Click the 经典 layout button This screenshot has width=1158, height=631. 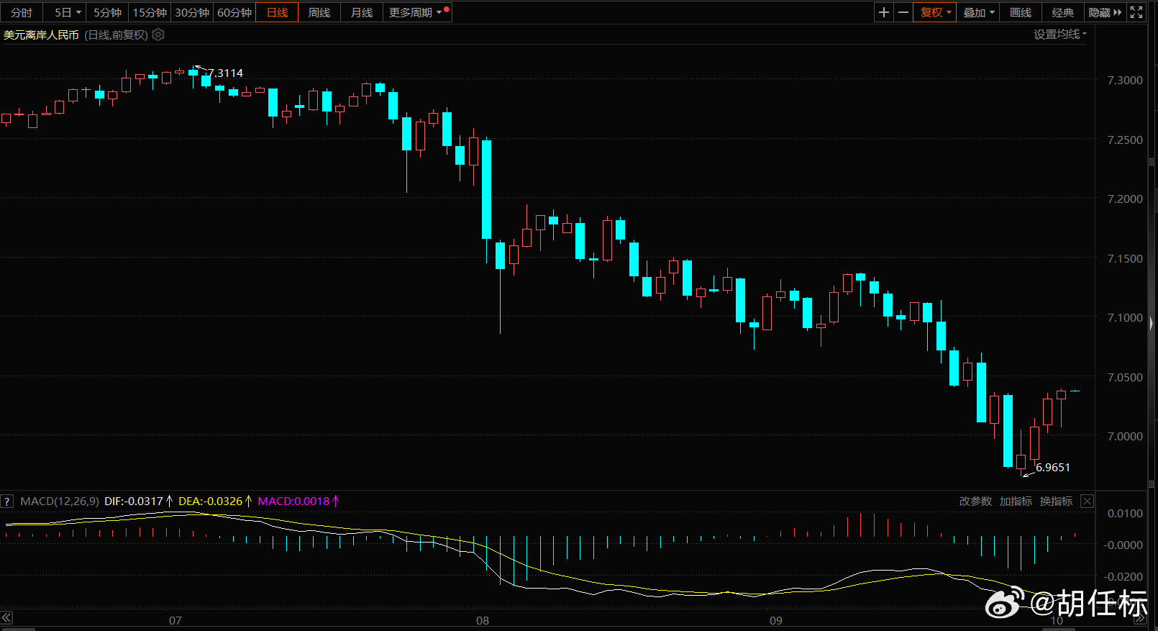[1063, 12]
